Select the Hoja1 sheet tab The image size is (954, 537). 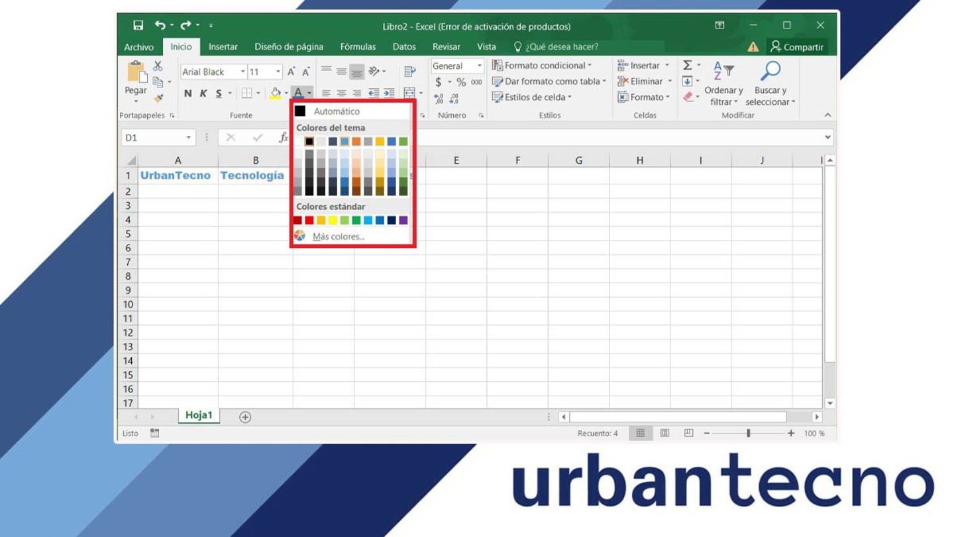tap(199, 416)
